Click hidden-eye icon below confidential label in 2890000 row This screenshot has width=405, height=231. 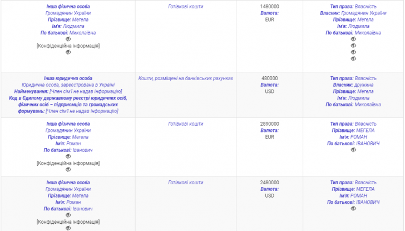68,170
